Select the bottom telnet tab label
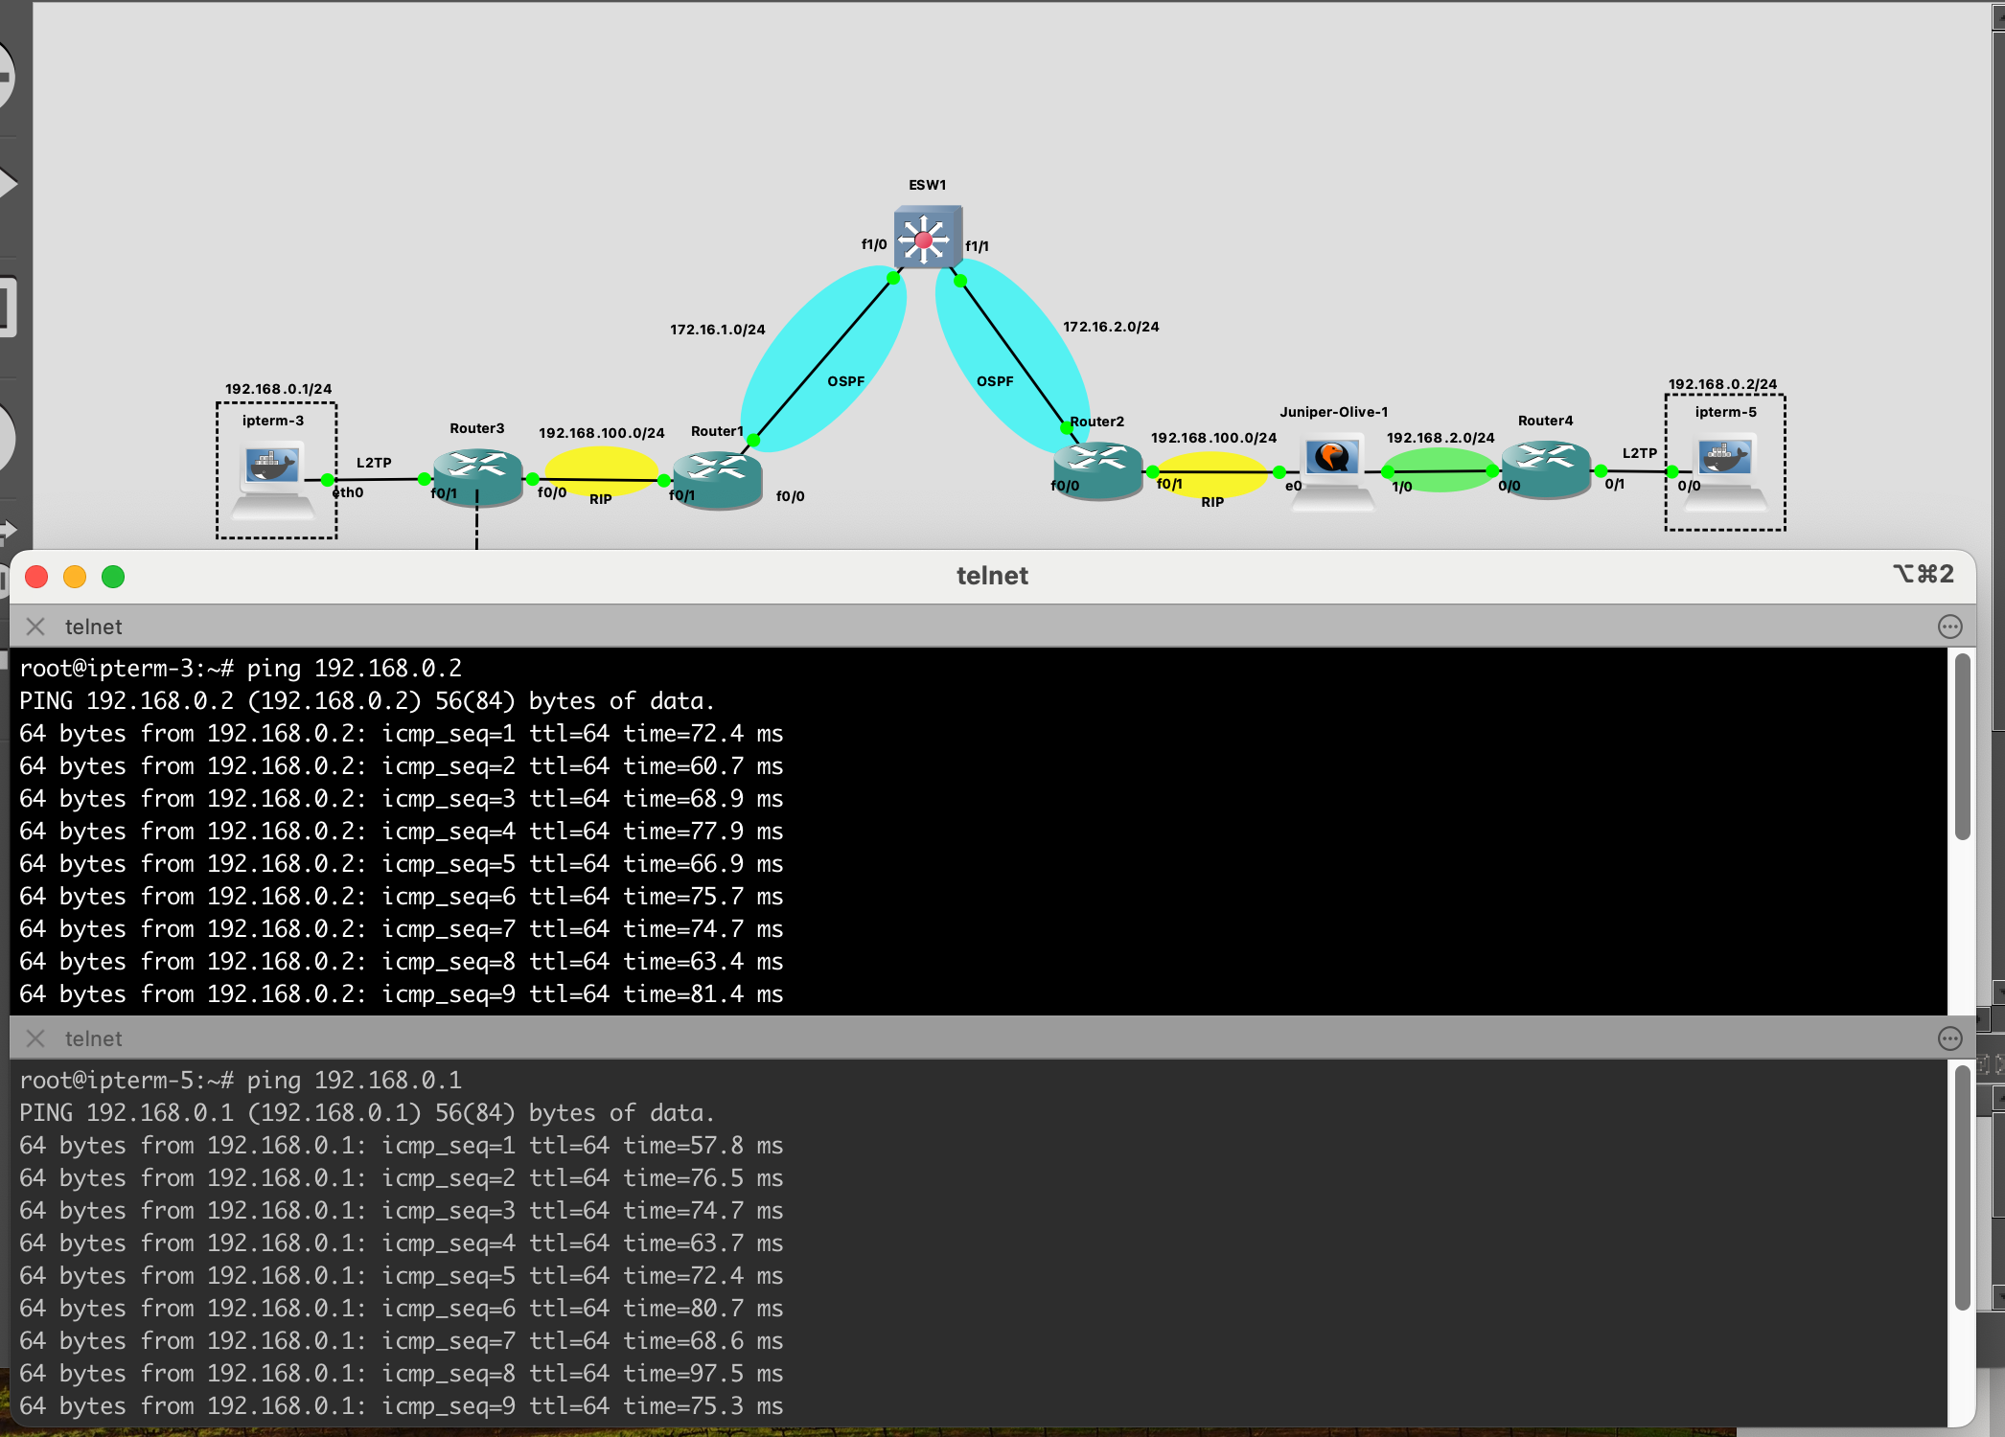 94,1038
